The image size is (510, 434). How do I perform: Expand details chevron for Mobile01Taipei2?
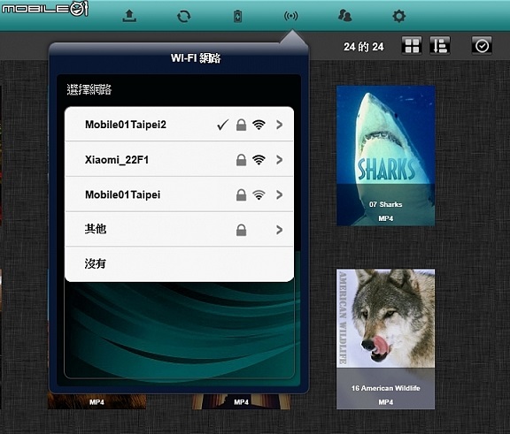pyautogui.click(x=279, y=125)
